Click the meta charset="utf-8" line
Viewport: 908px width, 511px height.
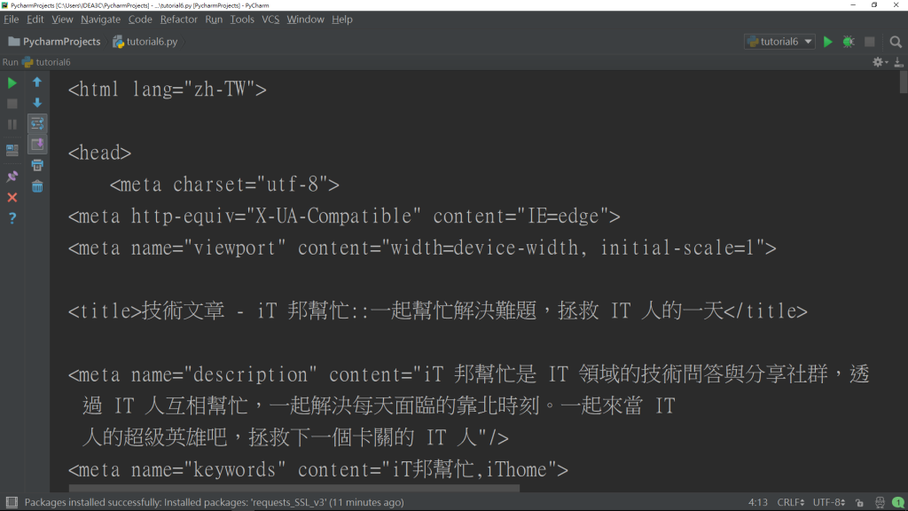click(224, 185)
